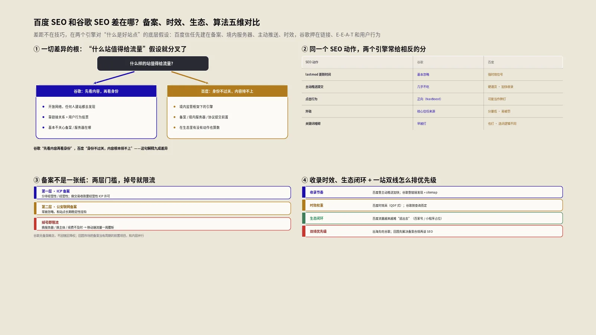
Task: Click table column header '百度'
Action: pyautogui.click(x=491, y=62)
